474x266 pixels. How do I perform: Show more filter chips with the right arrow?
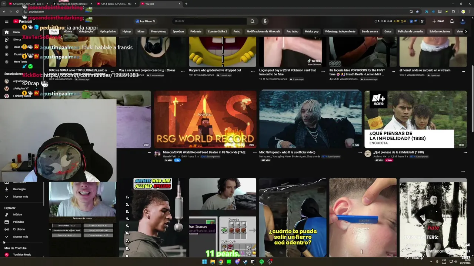point(465,31)
